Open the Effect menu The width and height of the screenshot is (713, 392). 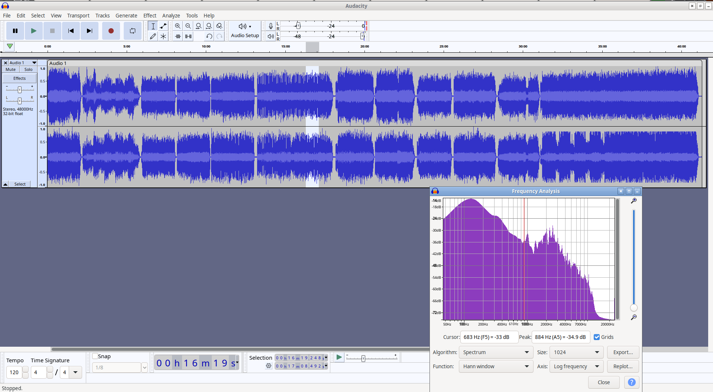pos(150,16)
